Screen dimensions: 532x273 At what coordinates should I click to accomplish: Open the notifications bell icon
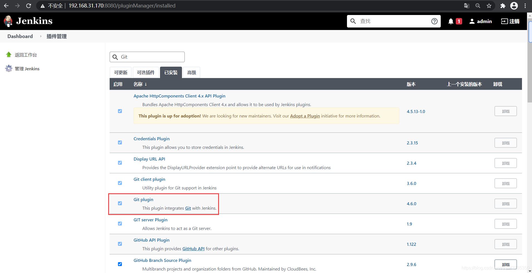[x=451, y=21]
